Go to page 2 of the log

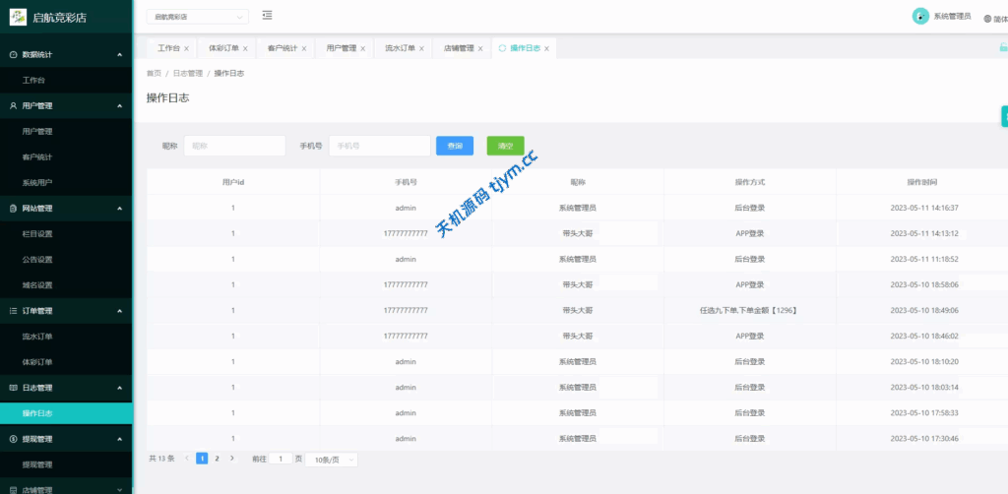217,459
